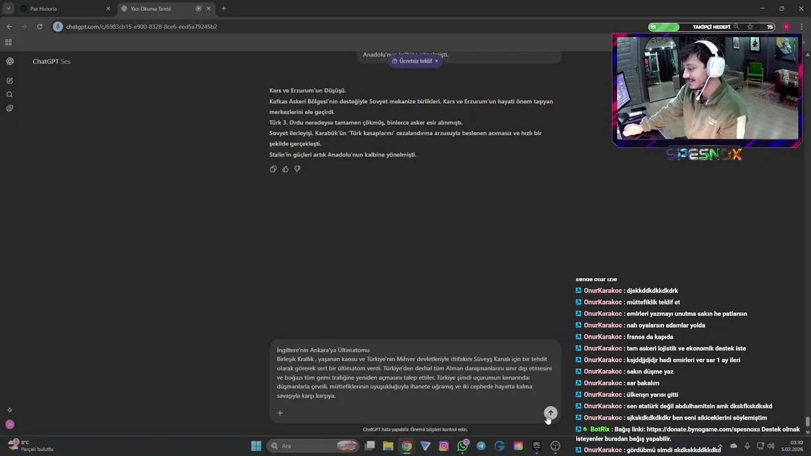Click chat message 'ülkenşn yarısı gitti'
The width and height of the screenshot is (811, 456).
tap(652, 395)
